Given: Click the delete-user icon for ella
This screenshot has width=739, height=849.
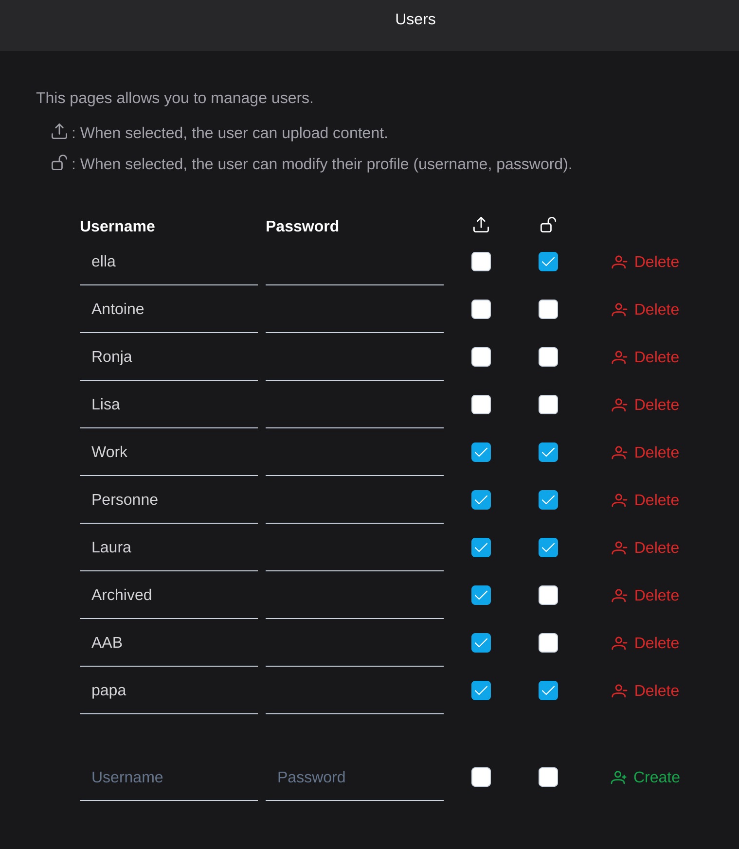Looking at the screenshot, I should [x=619, y=262].
